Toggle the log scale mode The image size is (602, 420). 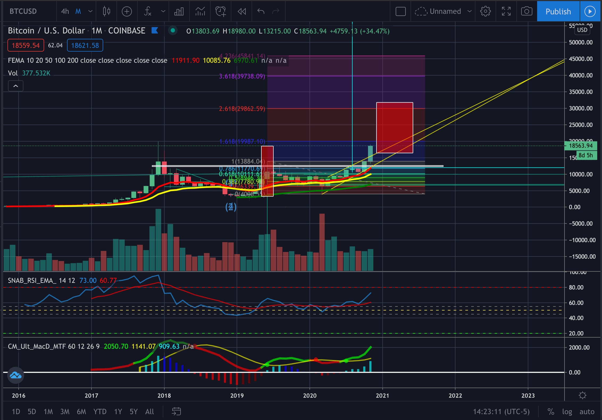[567, 411]
